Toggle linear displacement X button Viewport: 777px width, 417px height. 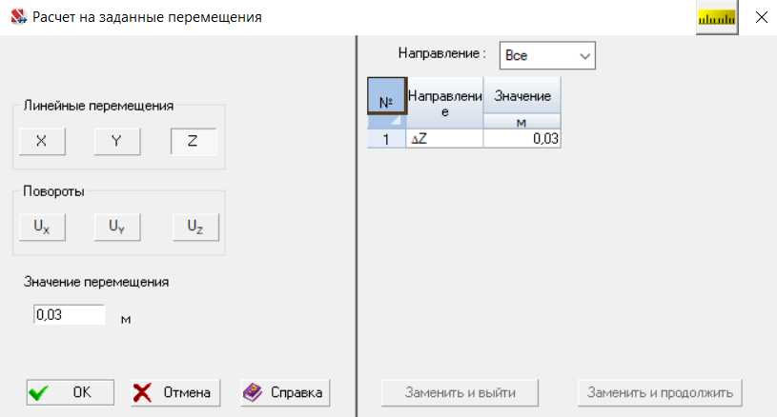(x=42, y=142)
